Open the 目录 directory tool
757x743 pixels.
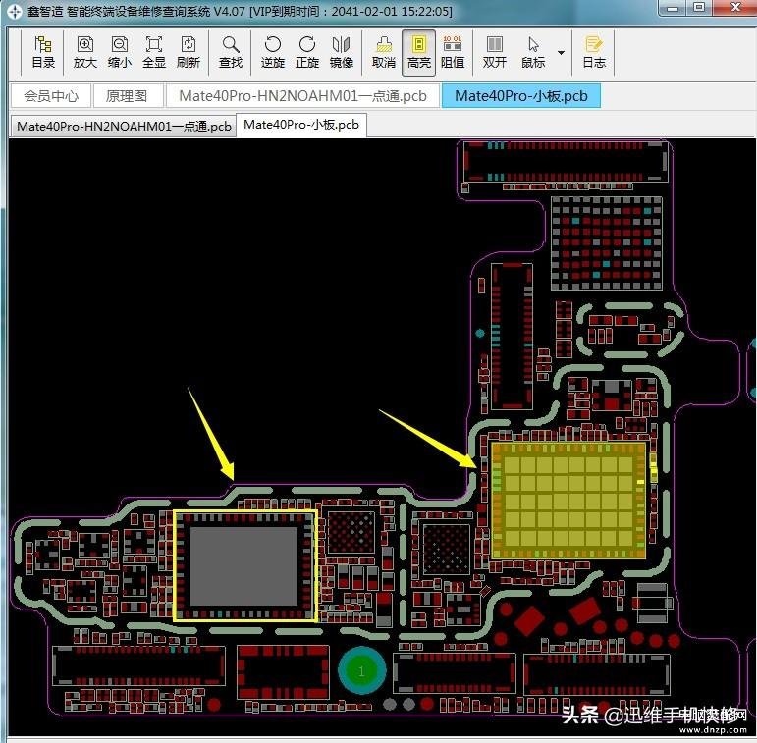43,52
